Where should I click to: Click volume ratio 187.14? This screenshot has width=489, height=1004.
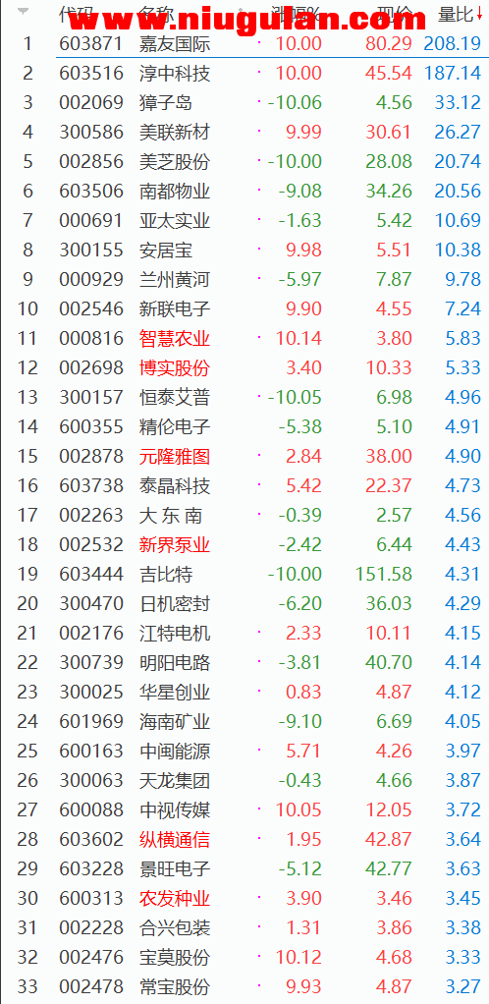click(453, 74)
